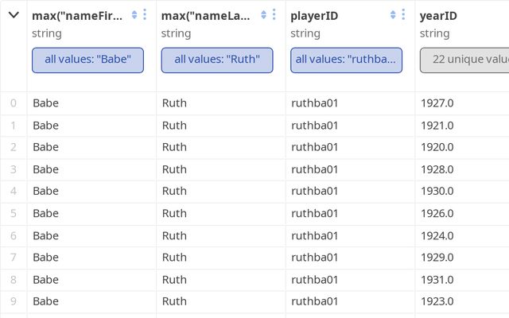Click the Ruth cell in row 7
The width and height of the screenshot is (509, 318).
[x=174, y=258]
